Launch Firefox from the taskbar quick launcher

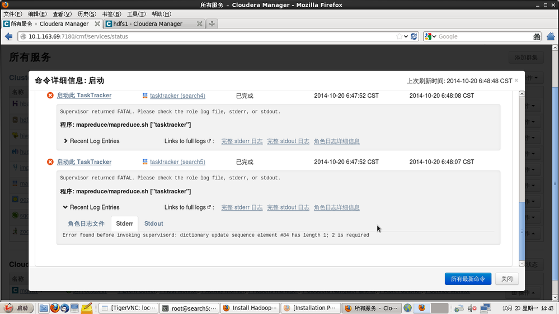[x=54, y=308]
